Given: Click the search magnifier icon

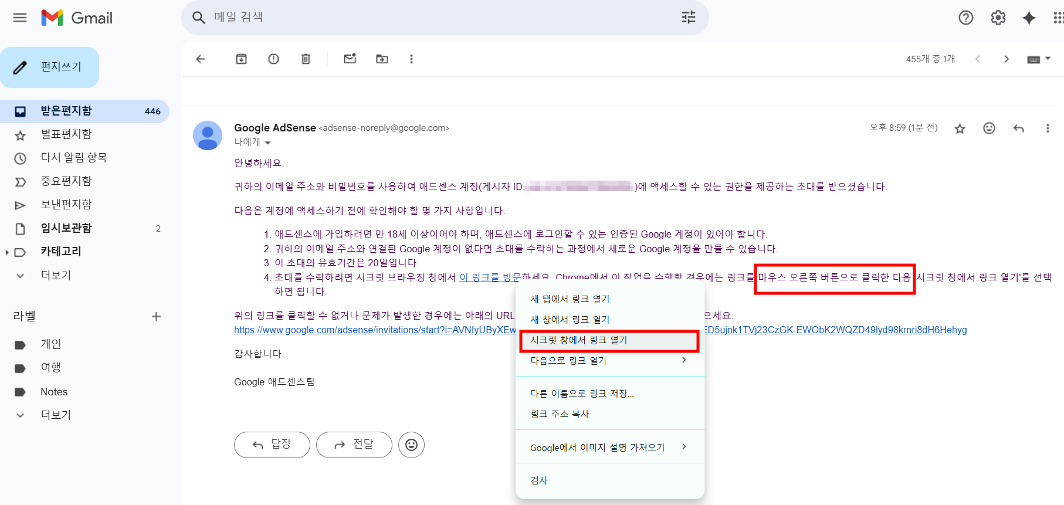Looking at the screenshot, I should pos(199,18).
